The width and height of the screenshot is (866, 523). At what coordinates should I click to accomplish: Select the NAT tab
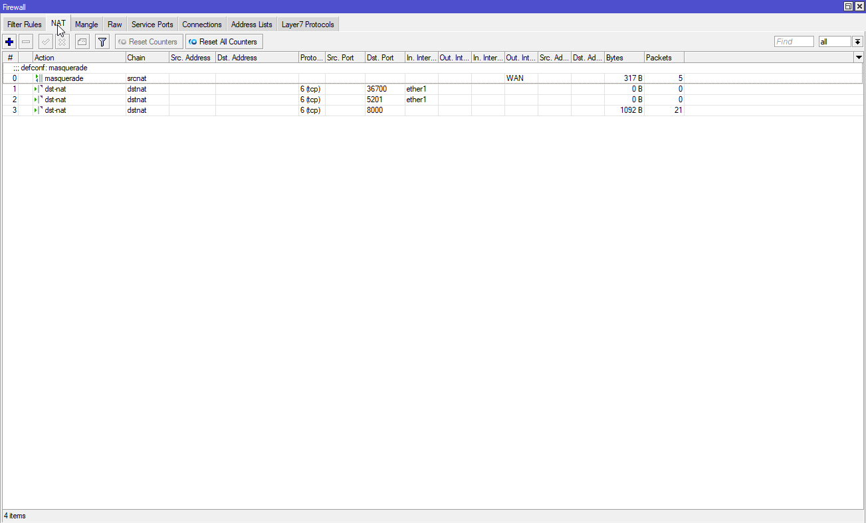click(58, 23)
